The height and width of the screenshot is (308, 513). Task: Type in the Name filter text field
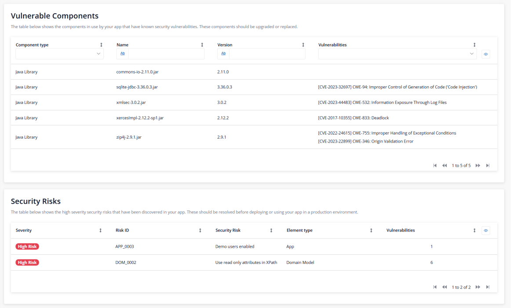166,54
